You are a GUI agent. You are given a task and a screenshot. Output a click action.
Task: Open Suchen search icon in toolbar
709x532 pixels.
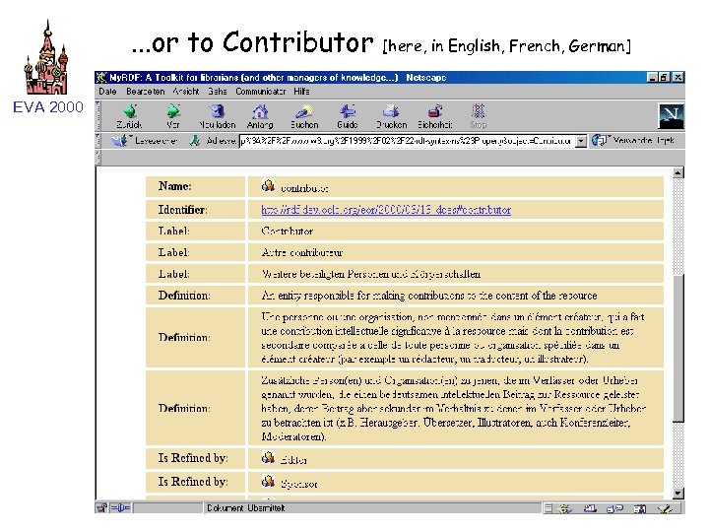point(304,110)
